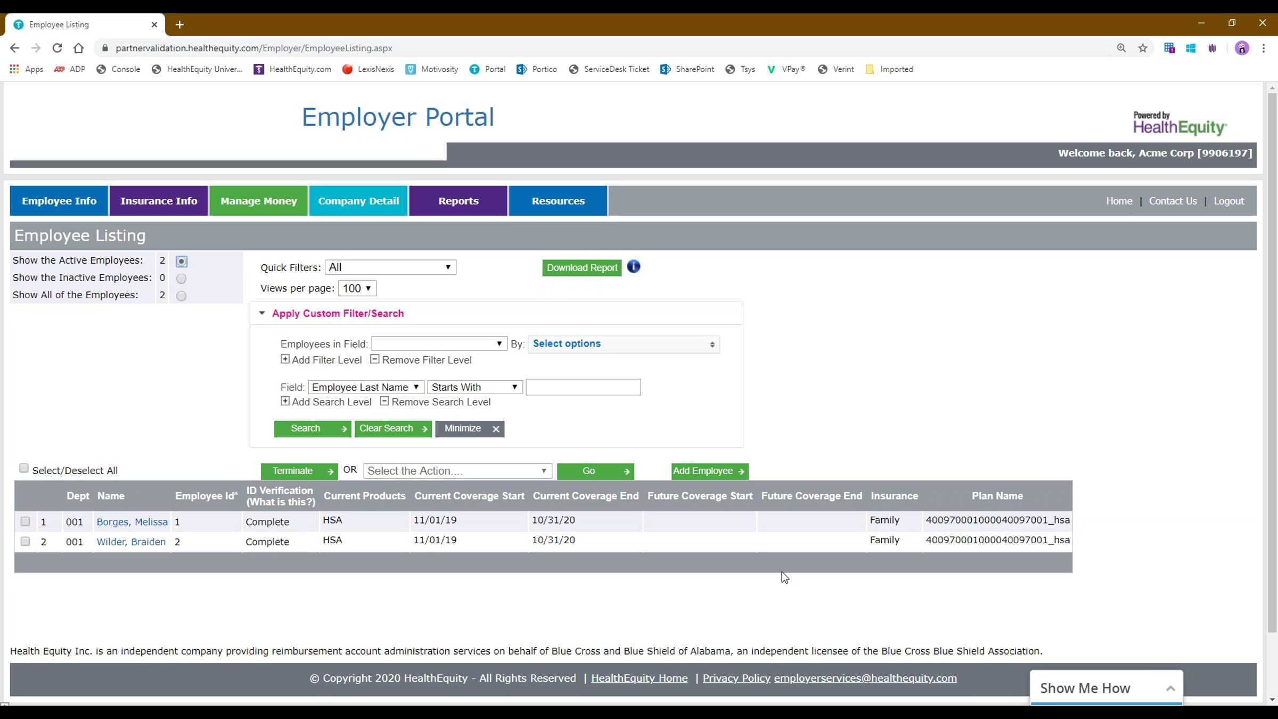Click the browser Home icon
This screenshot has width=1278, height=719.
[78, 48]
